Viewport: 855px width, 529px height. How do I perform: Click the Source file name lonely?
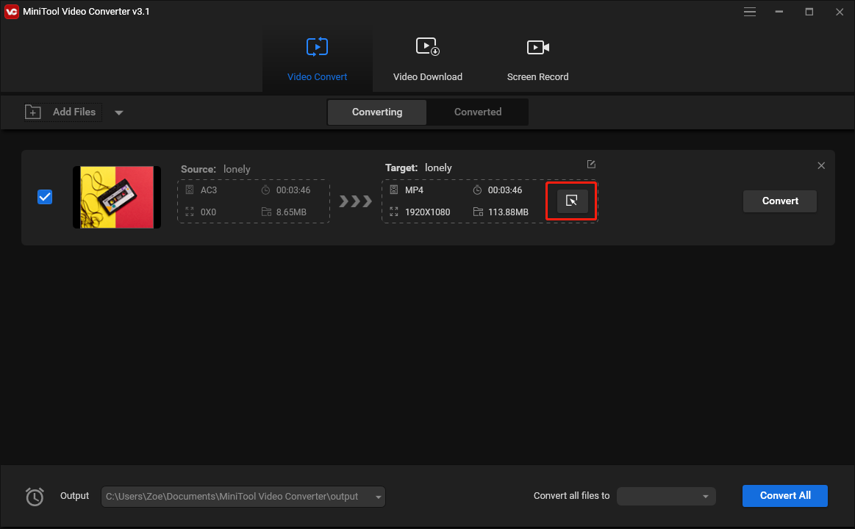(x=237, y=170)
